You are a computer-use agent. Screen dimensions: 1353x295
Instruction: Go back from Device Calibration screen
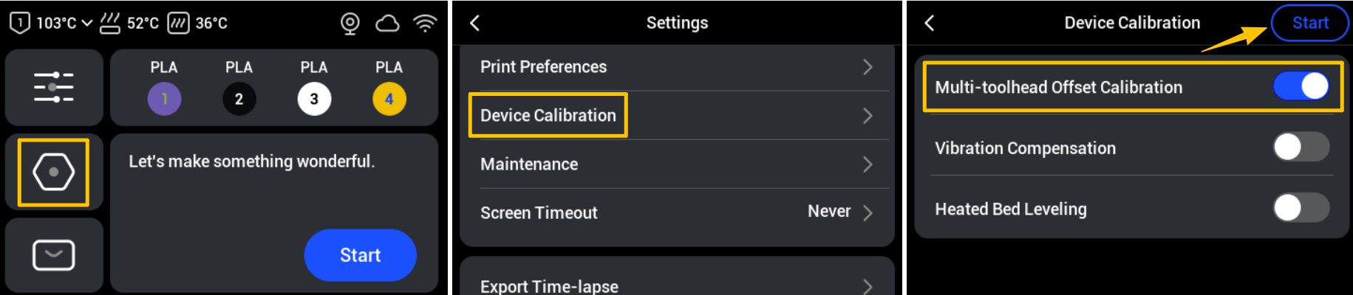pyautogui.click(x=930, y=24)
